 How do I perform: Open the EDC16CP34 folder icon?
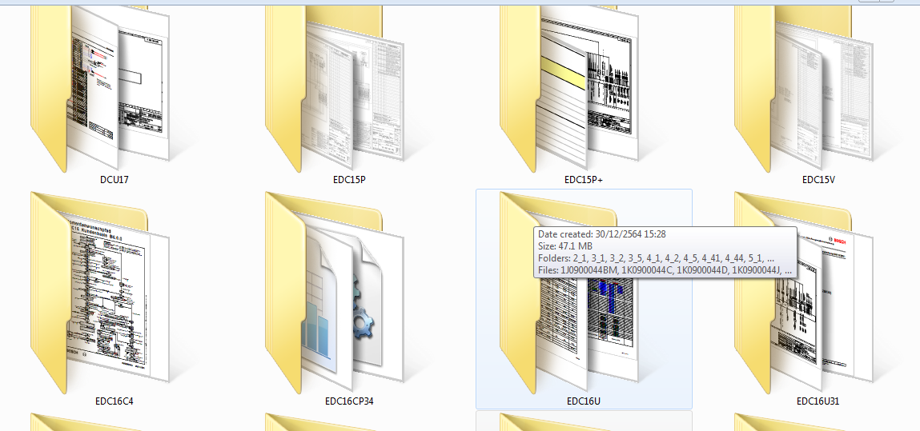(x=335, y=293)
